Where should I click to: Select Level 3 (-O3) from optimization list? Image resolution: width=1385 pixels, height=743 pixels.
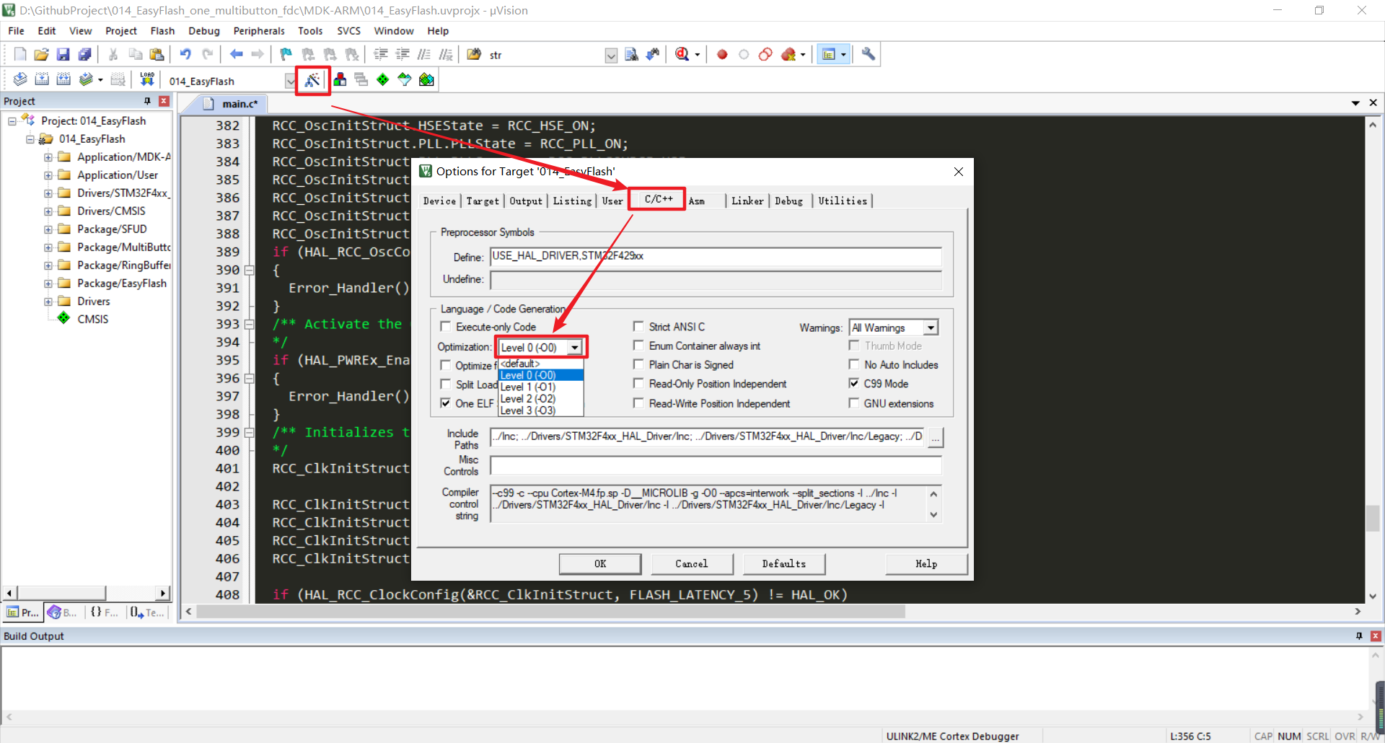(528, 410)
